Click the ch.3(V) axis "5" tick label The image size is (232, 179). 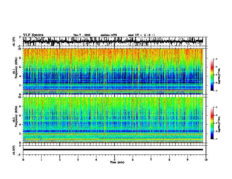(20, 146)
